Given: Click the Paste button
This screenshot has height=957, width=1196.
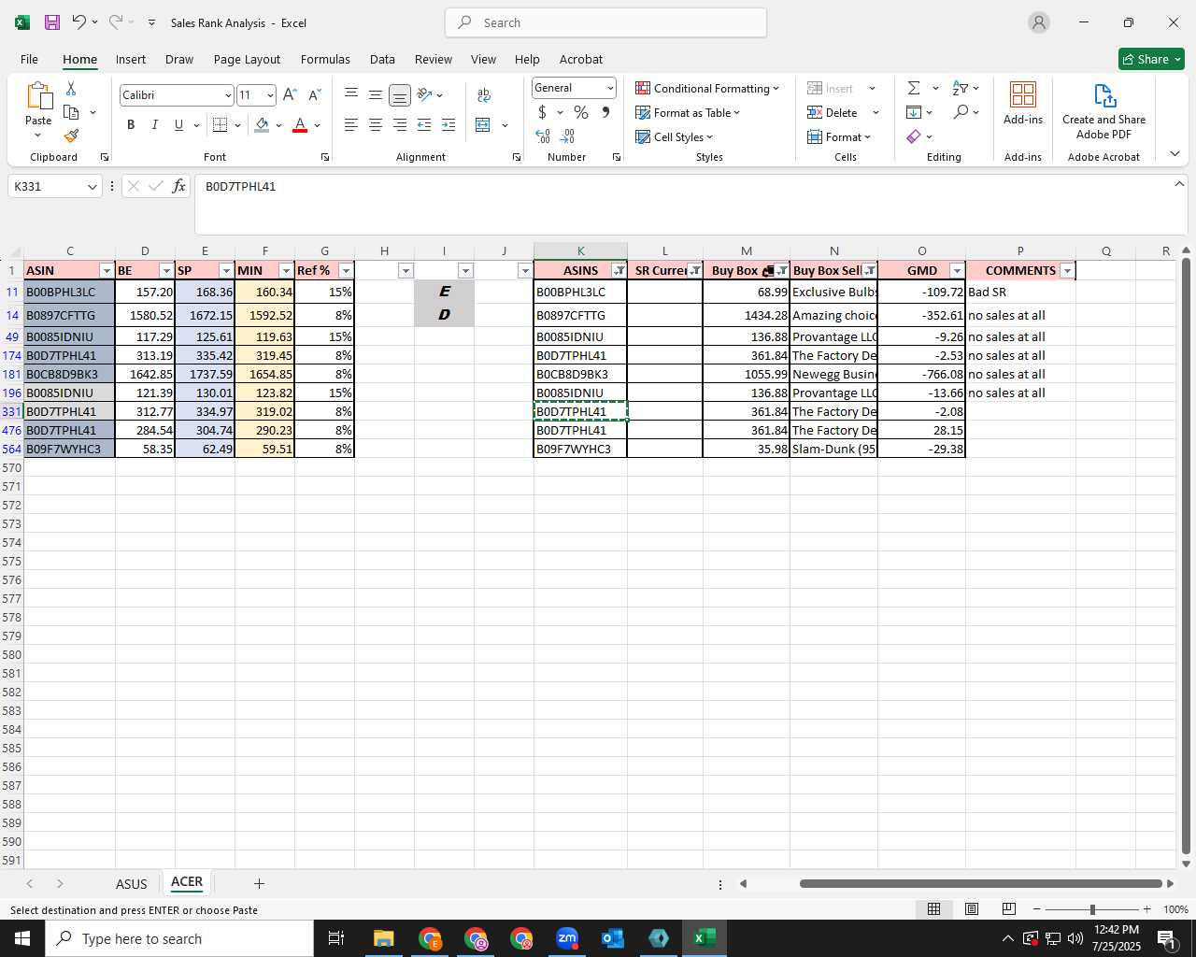Looking at the screenshot, I should pos(38,109).
